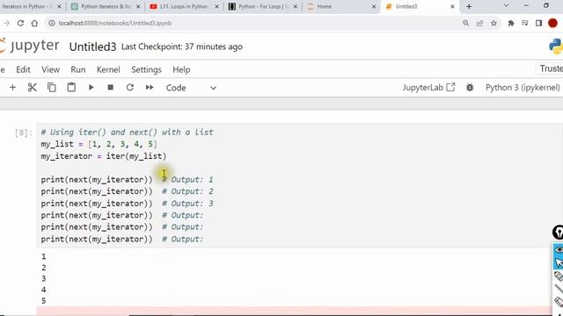This screenshot has height=316, width=563.
Task: Close the Untitled3 tab
Action: tap(452, 6)
